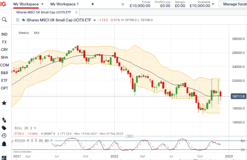
Task: Change the Mid price type
Action: (37, 33)
